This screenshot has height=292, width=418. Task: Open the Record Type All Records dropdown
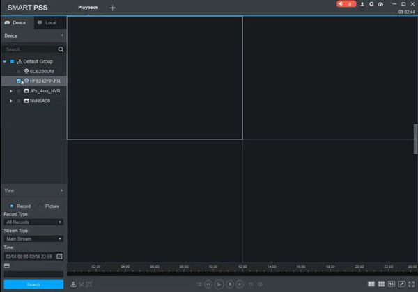pyautogui.click(x=33, y=222)
